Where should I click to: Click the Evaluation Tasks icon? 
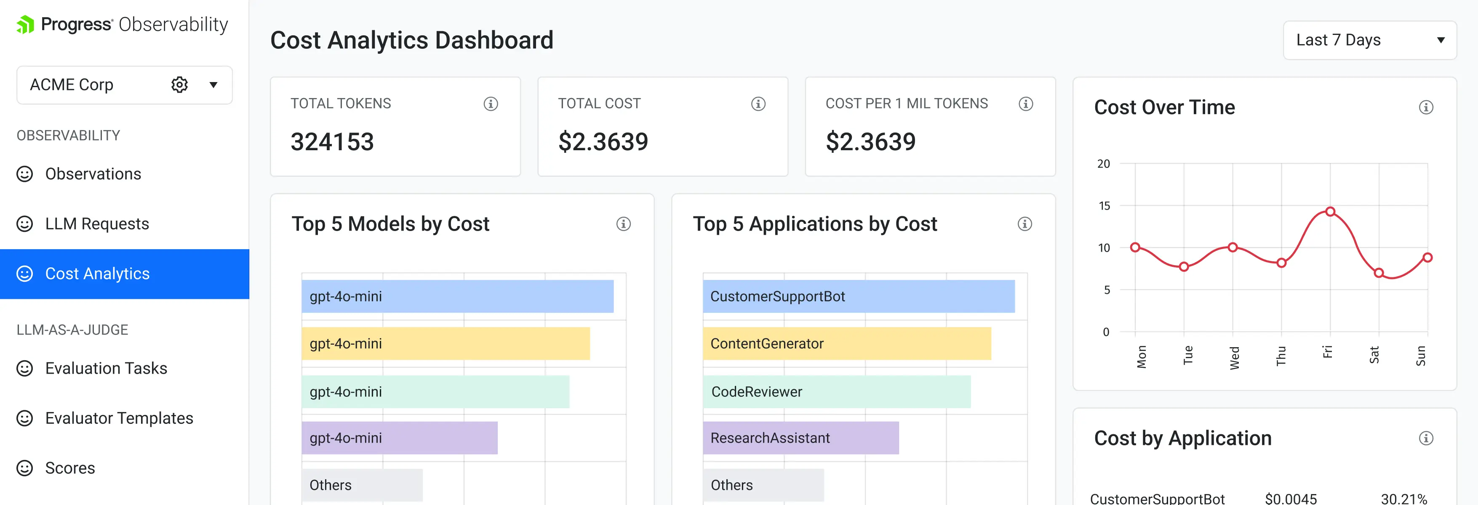click(x=24, y=368)
